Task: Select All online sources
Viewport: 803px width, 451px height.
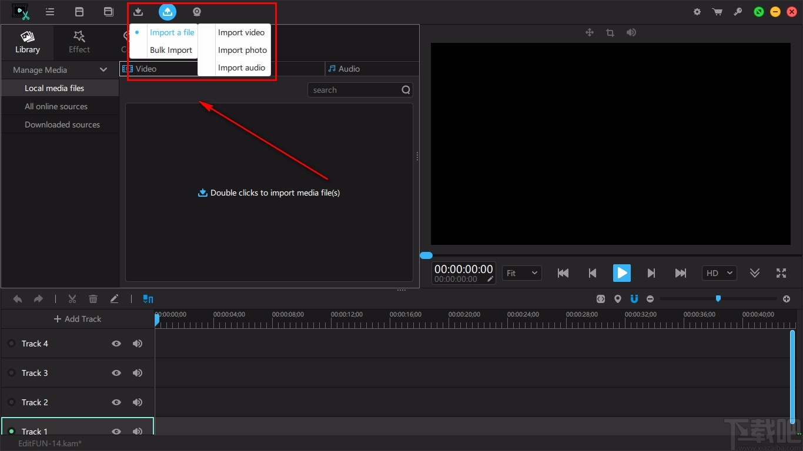Action: pos(56,106)
